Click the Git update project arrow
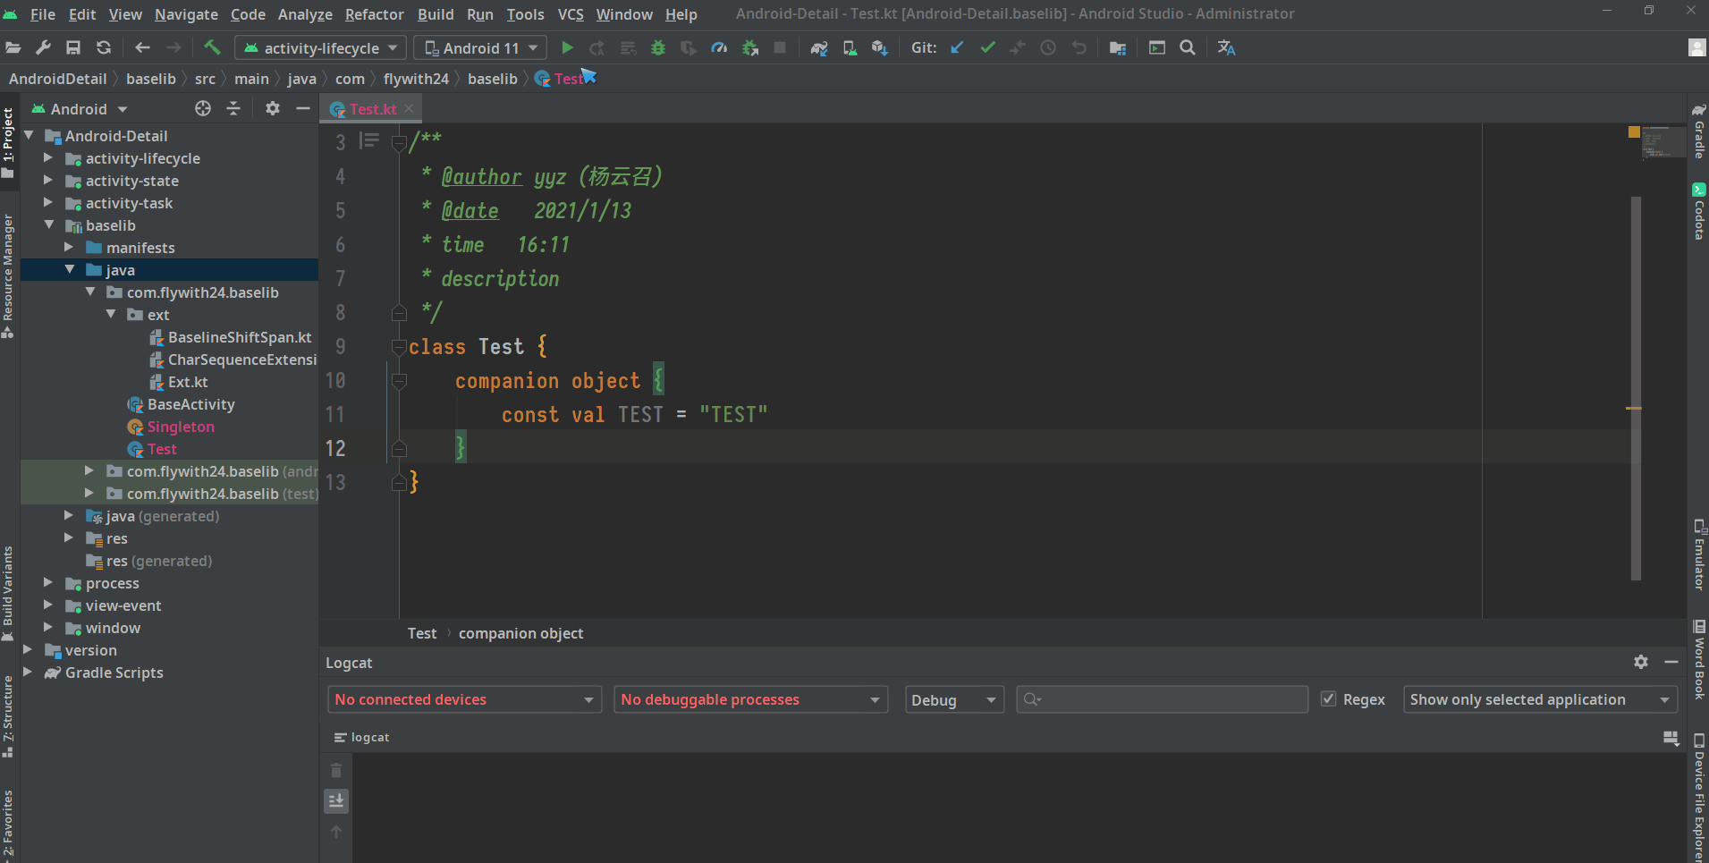This screenshot has width=1709, height=863. pyautogui.click(x=957, y=47)
